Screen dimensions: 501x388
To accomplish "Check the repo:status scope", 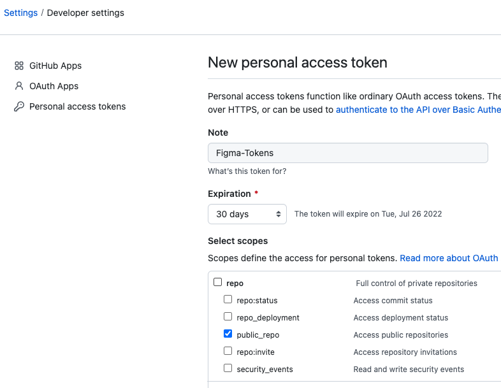I will (x=228, y=299).
